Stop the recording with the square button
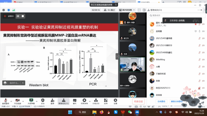The image size is (207, 116). tap(23, 16)
